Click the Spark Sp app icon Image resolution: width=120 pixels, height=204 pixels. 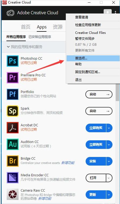tap(12, 111)
